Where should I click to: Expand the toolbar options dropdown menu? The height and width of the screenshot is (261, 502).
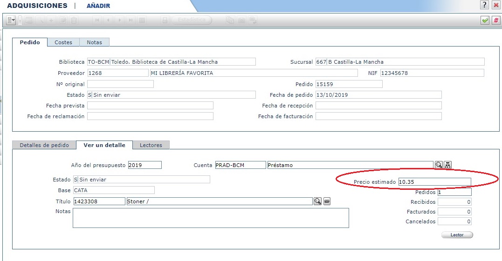[x=11, y=20]
